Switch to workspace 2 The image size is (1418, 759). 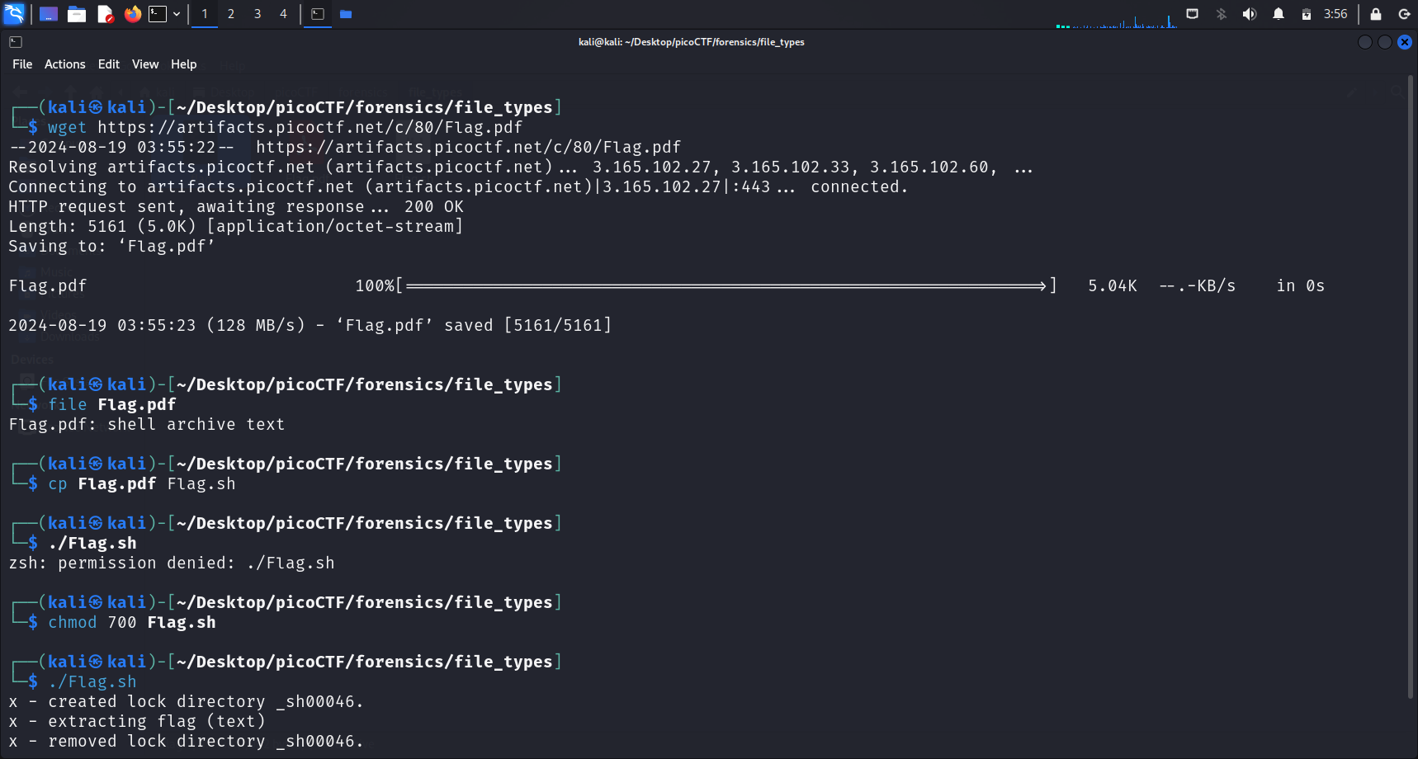(231, 14)
